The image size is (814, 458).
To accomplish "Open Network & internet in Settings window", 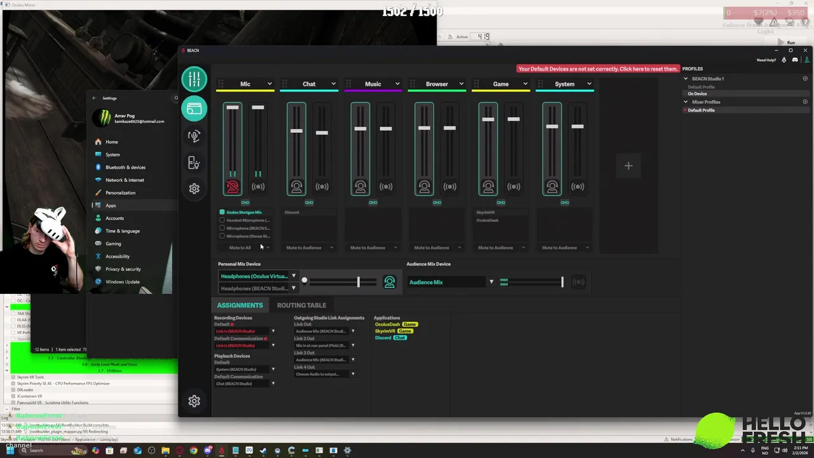I will click(x=134, y=180).
